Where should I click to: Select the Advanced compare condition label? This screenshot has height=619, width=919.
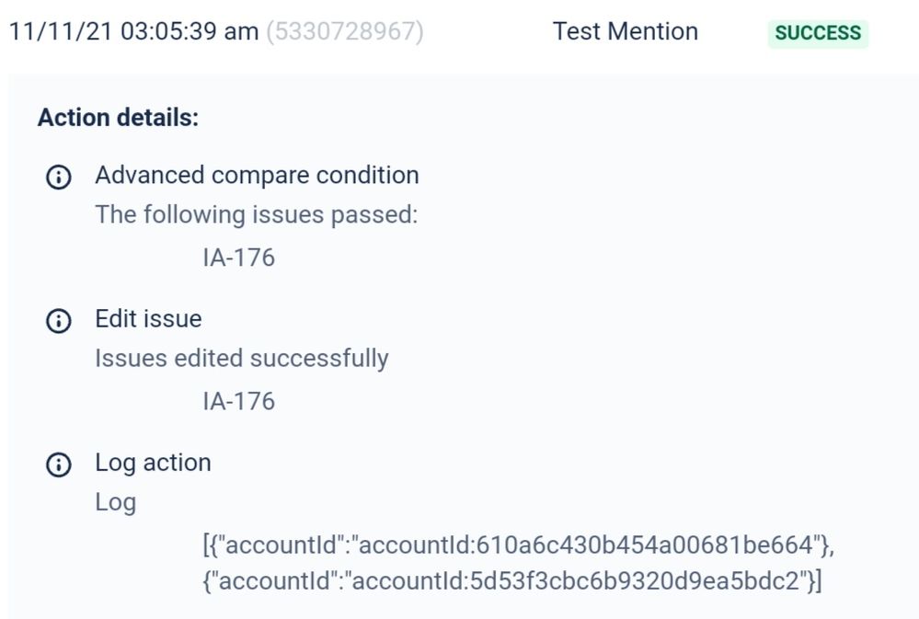click(x=257, y=175)
